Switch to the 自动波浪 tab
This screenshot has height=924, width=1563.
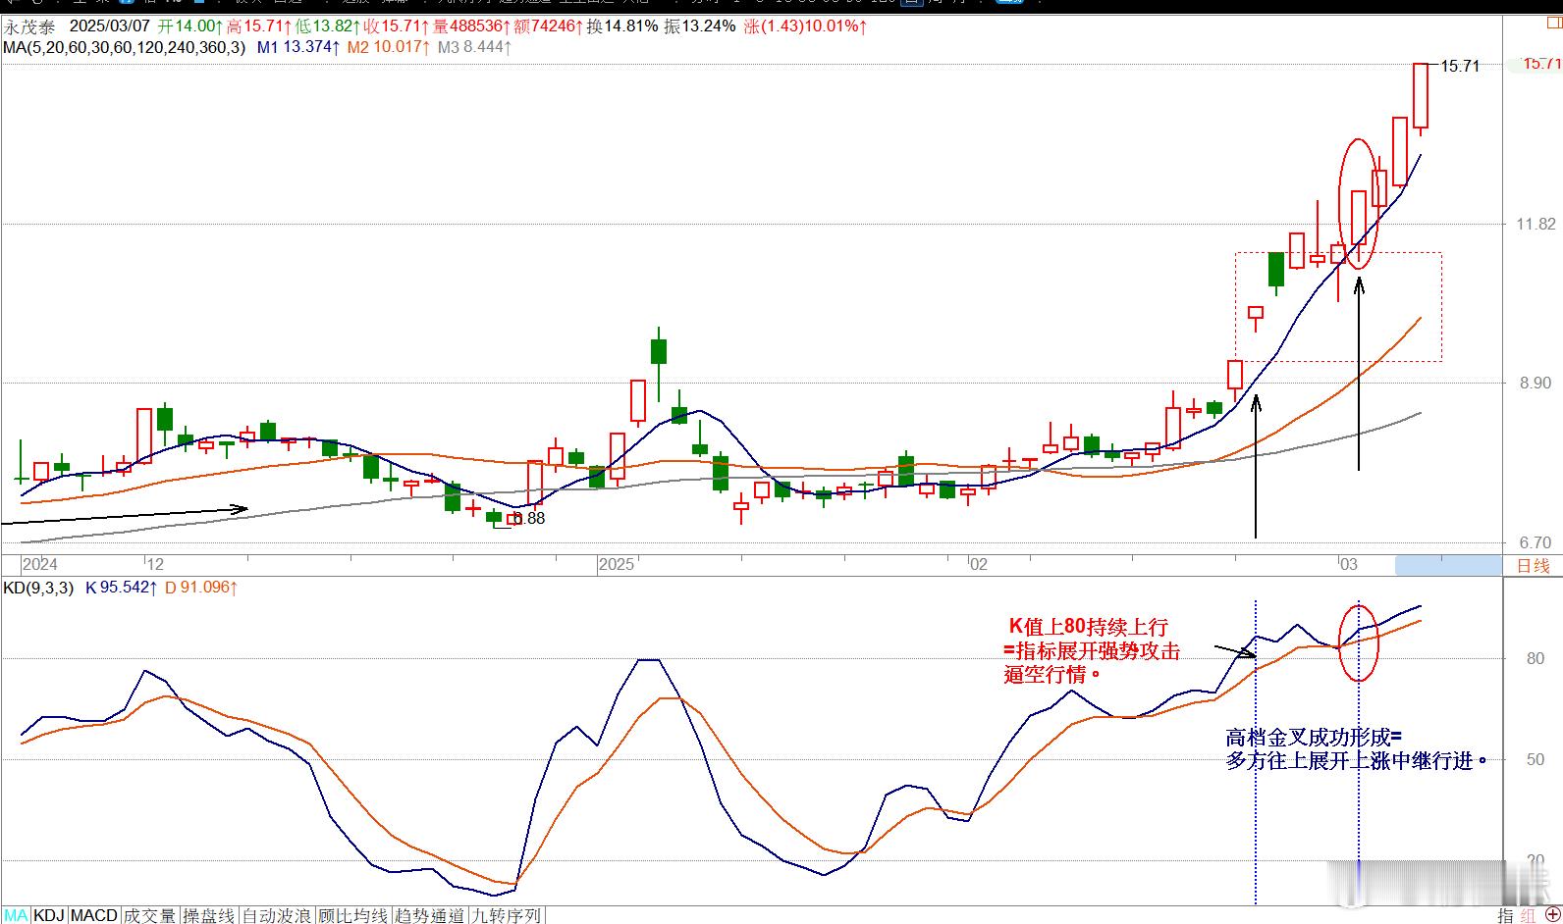(277, 915)
